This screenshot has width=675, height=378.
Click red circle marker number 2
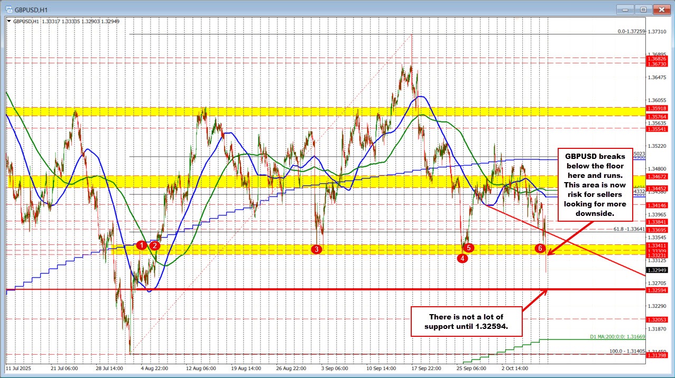(x=154, y=245)
